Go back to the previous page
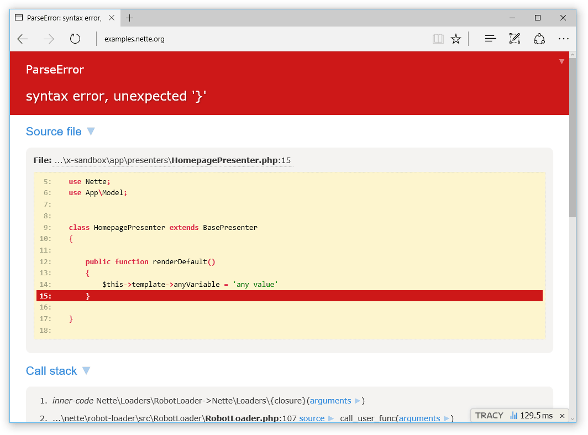The image size is (588, 435). click(x=22, y=39)
